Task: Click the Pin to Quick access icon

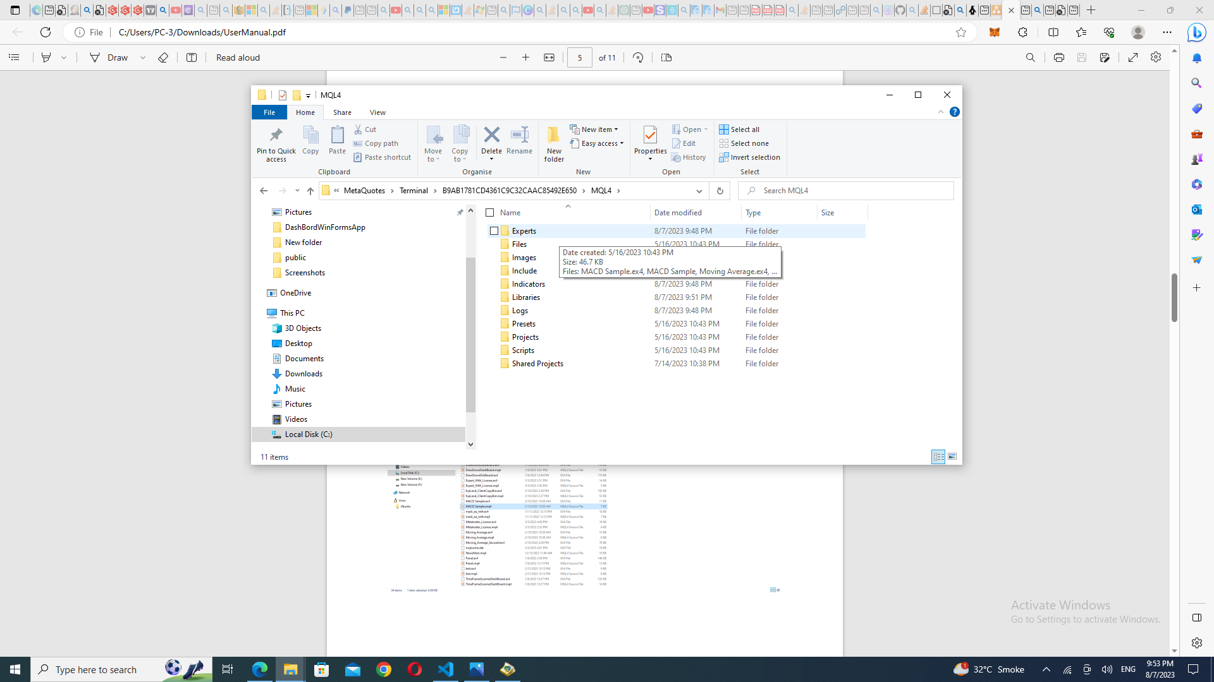Action: [x=276, y=135]
